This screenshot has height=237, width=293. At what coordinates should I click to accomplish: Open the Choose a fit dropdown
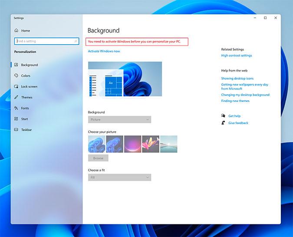click(x=119, y=178)
